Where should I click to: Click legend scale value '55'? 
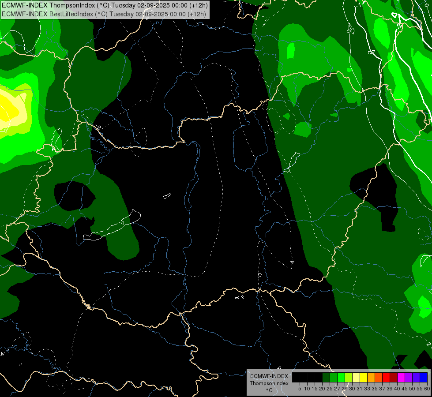coord(420,389)
